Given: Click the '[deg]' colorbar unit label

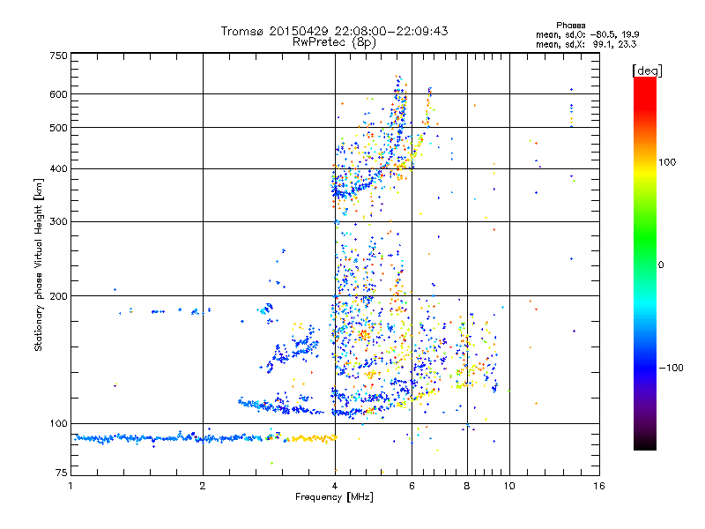Looking at the screenshot, I should [647, 71].
